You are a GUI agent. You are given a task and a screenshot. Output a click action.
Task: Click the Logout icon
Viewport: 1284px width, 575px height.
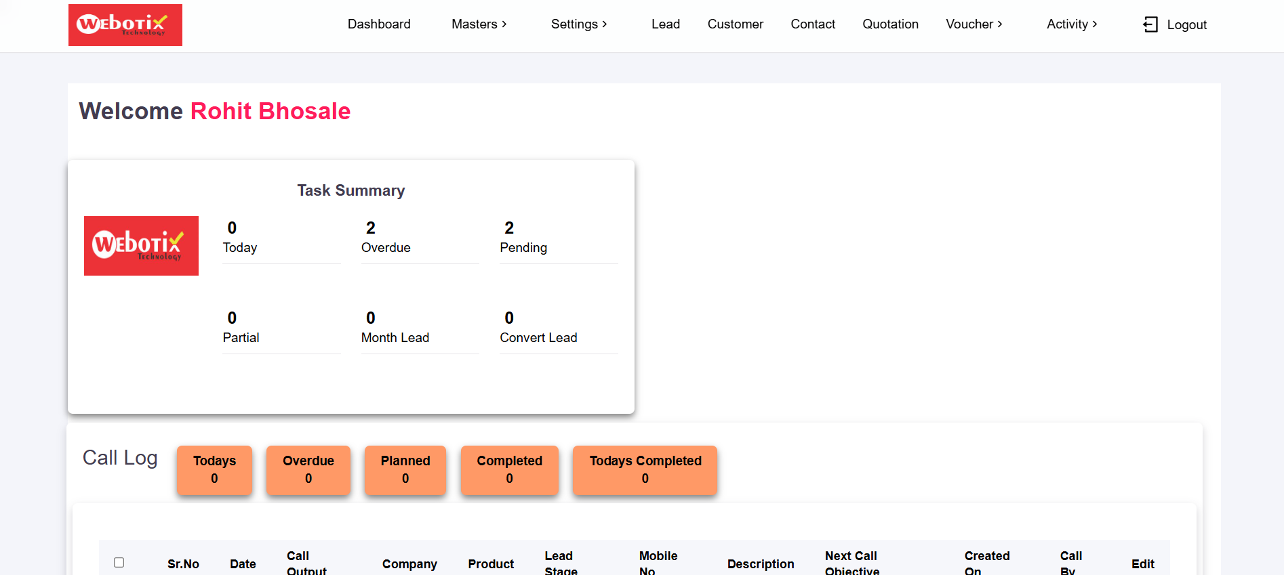coord(1150,24)
